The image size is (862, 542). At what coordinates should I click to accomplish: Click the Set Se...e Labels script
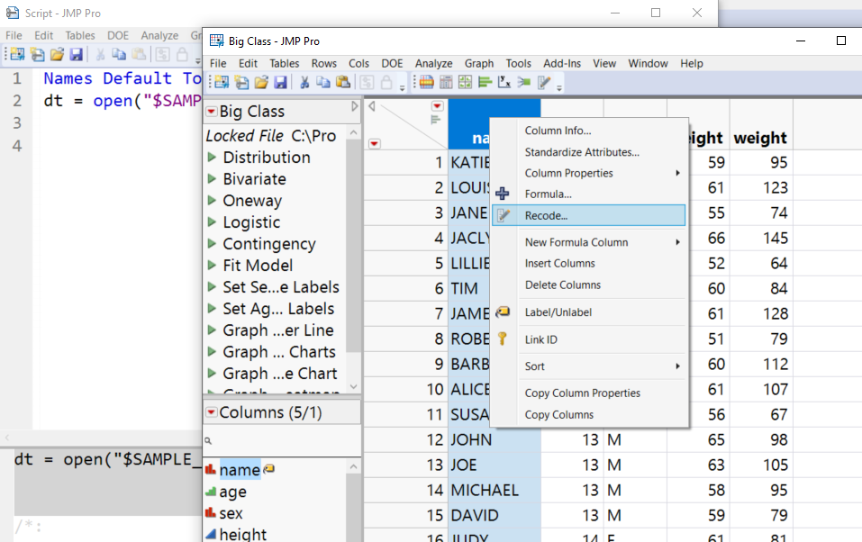[281, 287]
